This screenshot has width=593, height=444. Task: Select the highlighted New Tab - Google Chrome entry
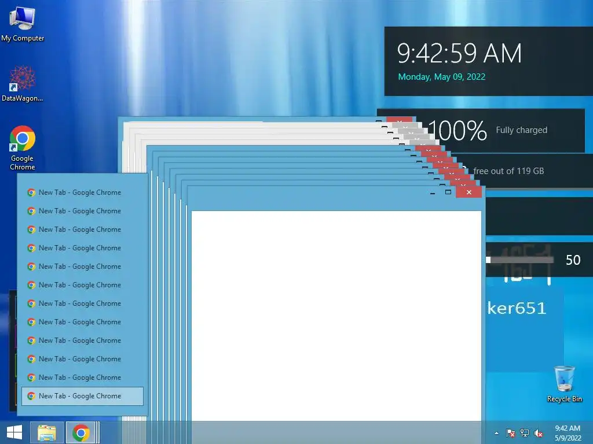(x=82, y=396)
